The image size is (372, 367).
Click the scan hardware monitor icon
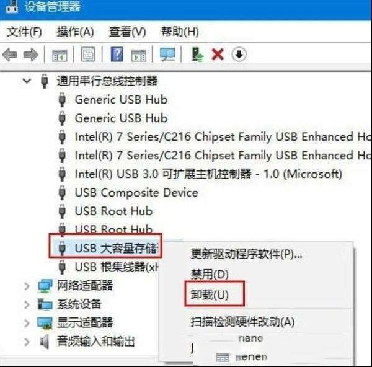[x=168, y=55]
